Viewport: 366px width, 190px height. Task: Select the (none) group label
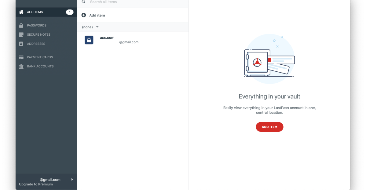click(x=87, y=27)
